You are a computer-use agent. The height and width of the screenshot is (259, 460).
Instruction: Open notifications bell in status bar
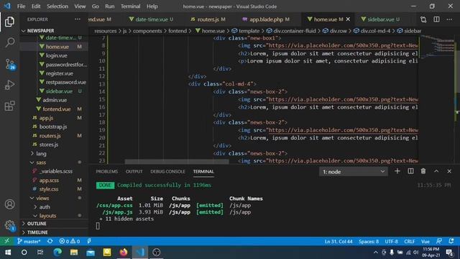tap(451, 241)
